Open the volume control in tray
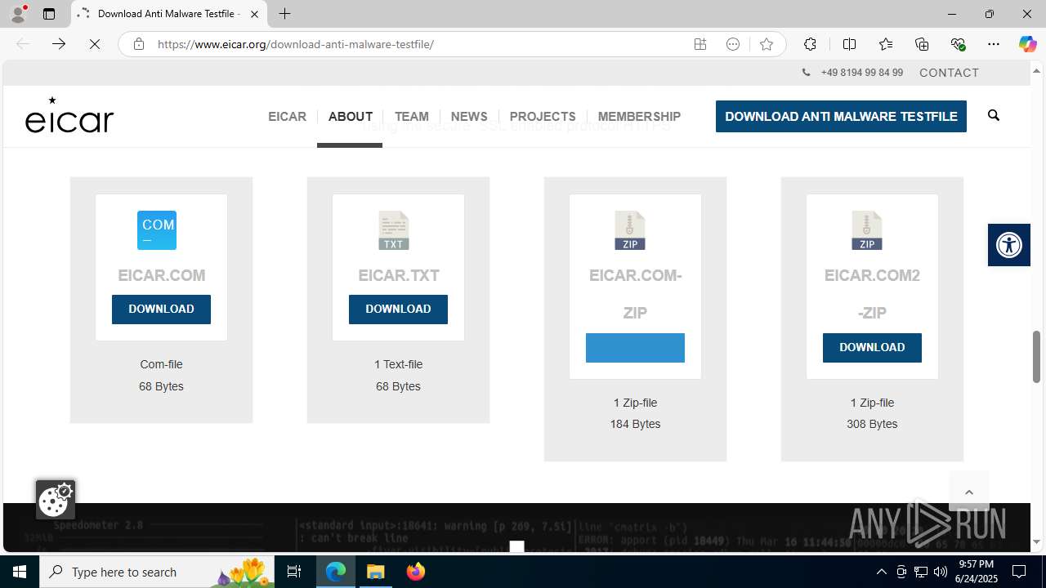This screenshot has width=1046, height=588. 940,572
